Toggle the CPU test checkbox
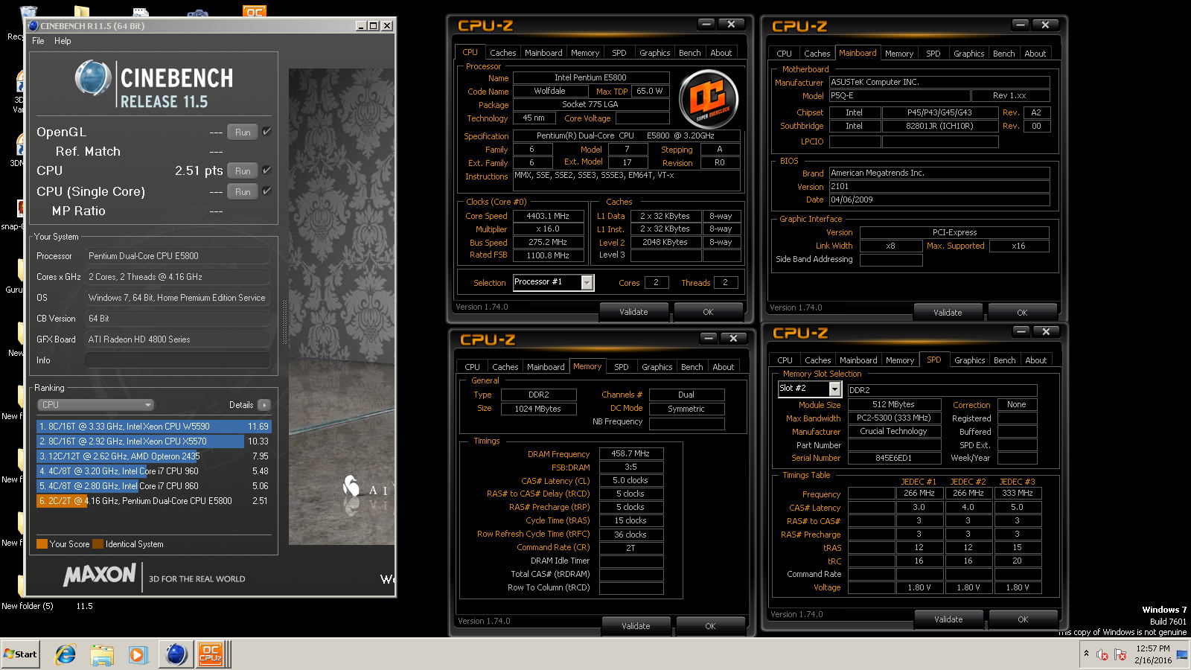 266,170
